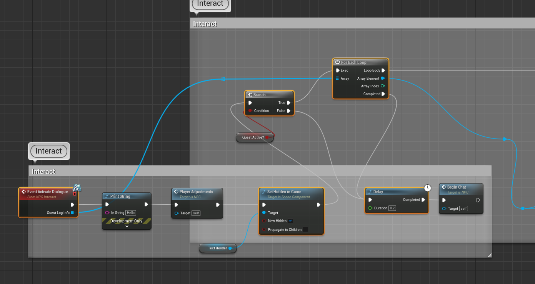
Task: Click the True output pin on Branch
Action: point(288,103)
